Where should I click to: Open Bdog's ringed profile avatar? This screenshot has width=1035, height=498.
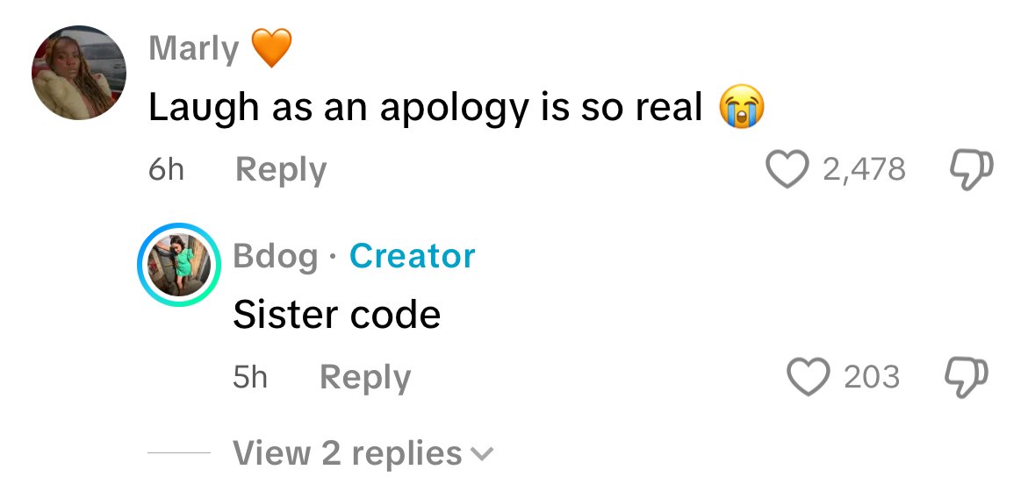tap(179, 265)
